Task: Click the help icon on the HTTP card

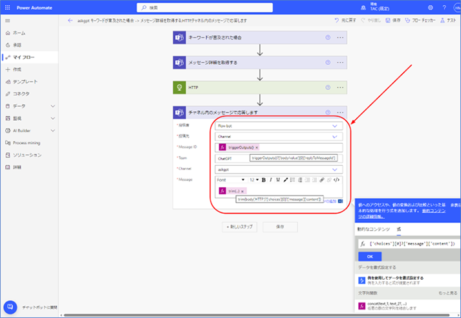Action: coord(328,87)
